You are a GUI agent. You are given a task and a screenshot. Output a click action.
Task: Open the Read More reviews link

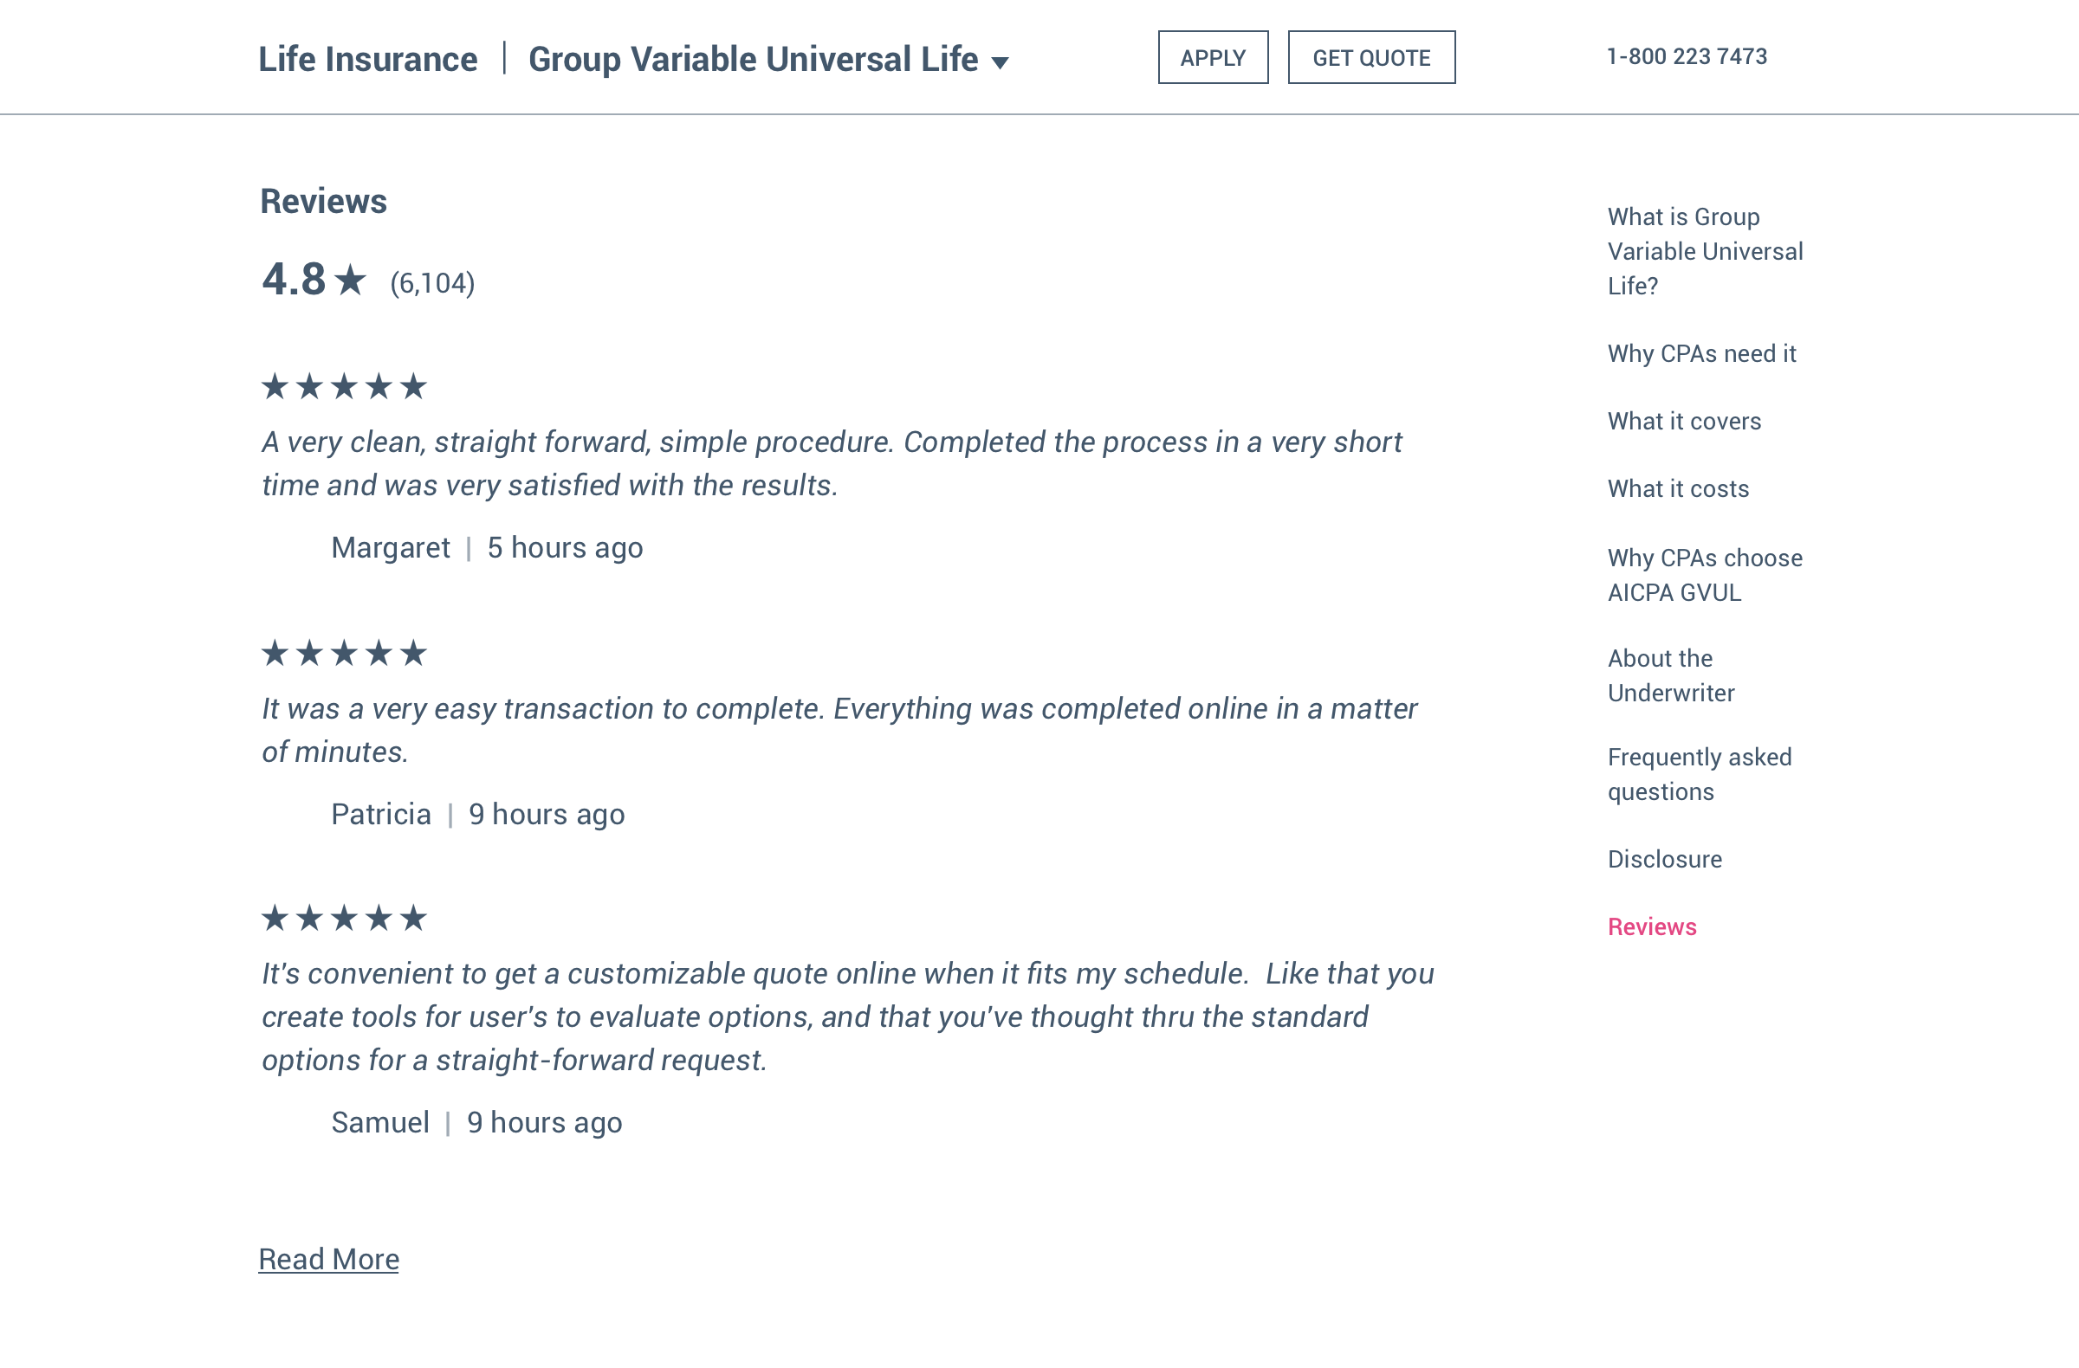(328, 1259)
